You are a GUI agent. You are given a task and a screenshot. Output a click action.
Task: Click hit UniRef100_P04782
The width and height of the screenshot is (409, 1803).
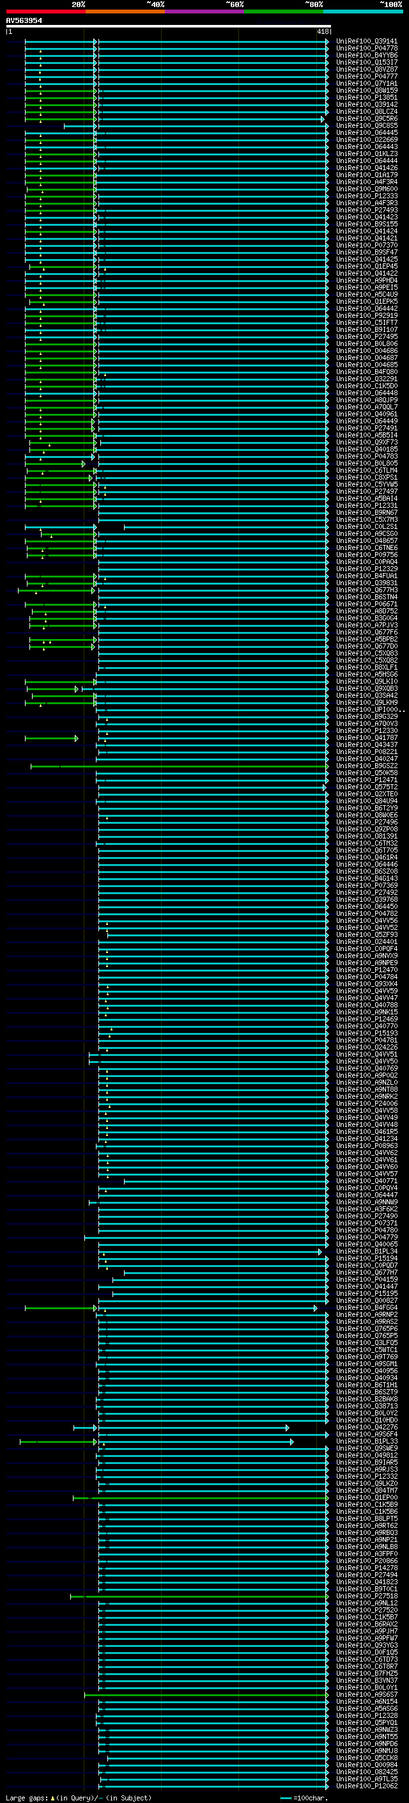click(x=367, y=913)
